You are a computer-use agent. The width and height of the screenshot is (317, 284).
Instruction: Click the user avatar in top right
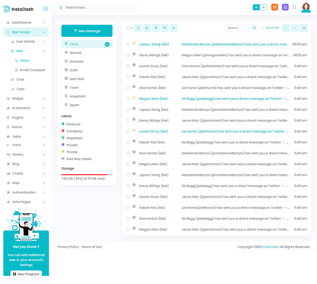point(306,7)
